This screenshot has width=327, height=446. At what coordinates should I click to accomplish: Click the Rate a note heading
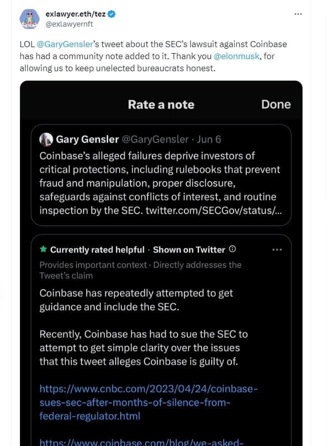point(161,104)
